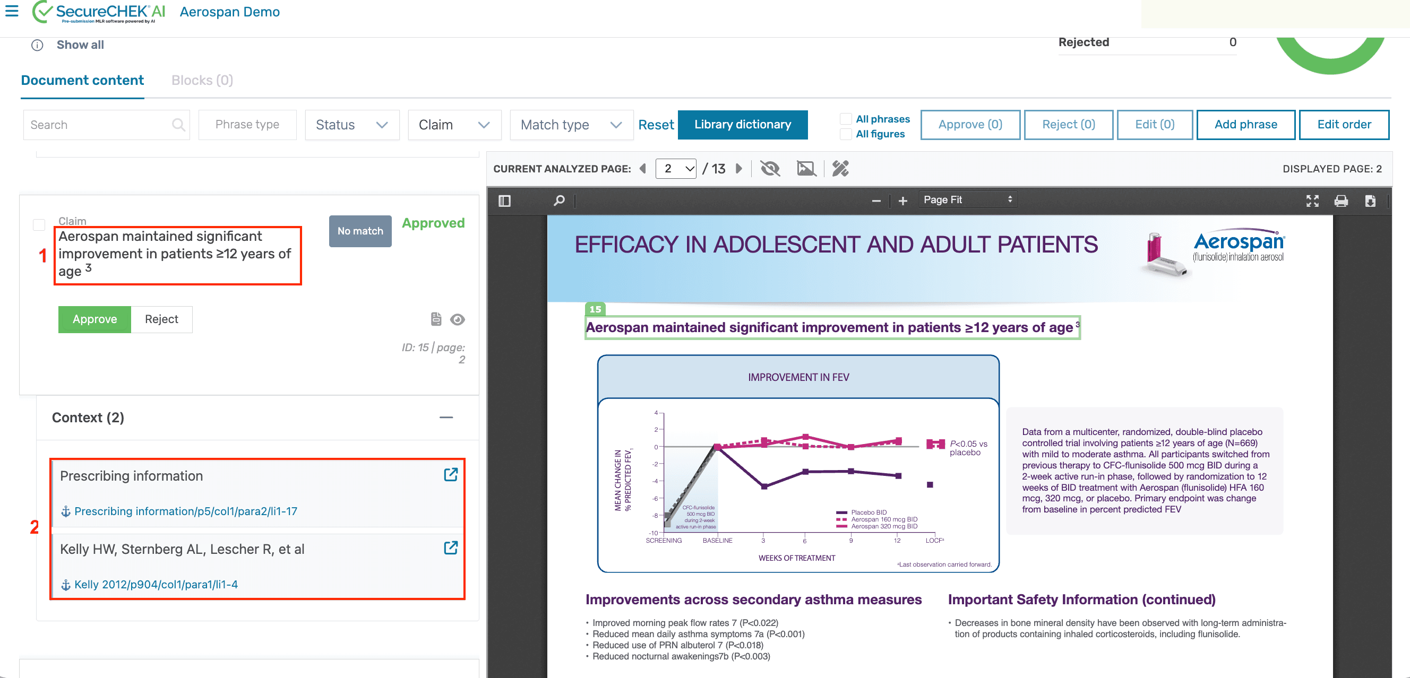Select the Aerospan claim checkbox
The width and height of the screenshot is (1410, 678).
tap(39, 225)
